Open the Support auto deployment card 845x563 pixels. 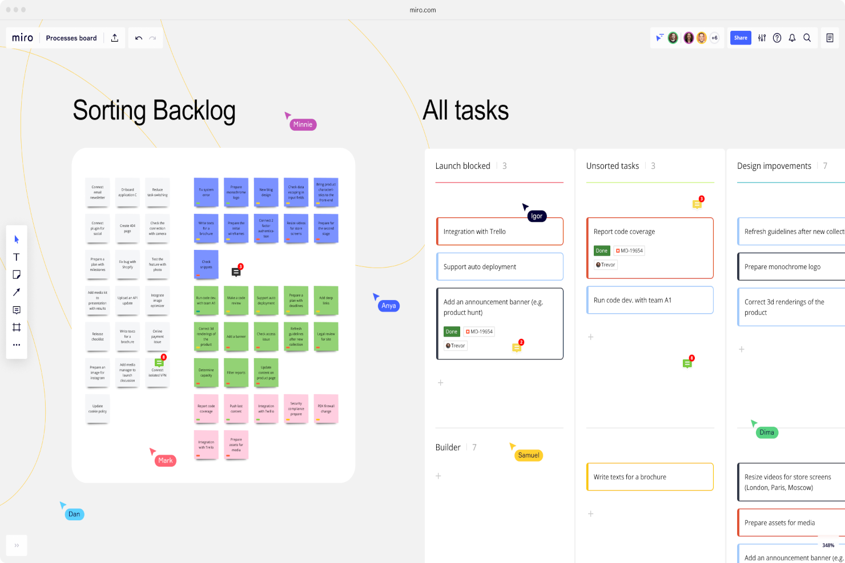point(500,267)
